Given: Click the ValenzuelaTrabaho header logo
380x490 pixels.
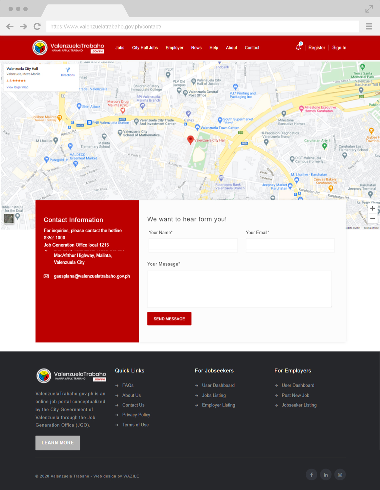Looking at the screenshot, I should coord(68,47).
